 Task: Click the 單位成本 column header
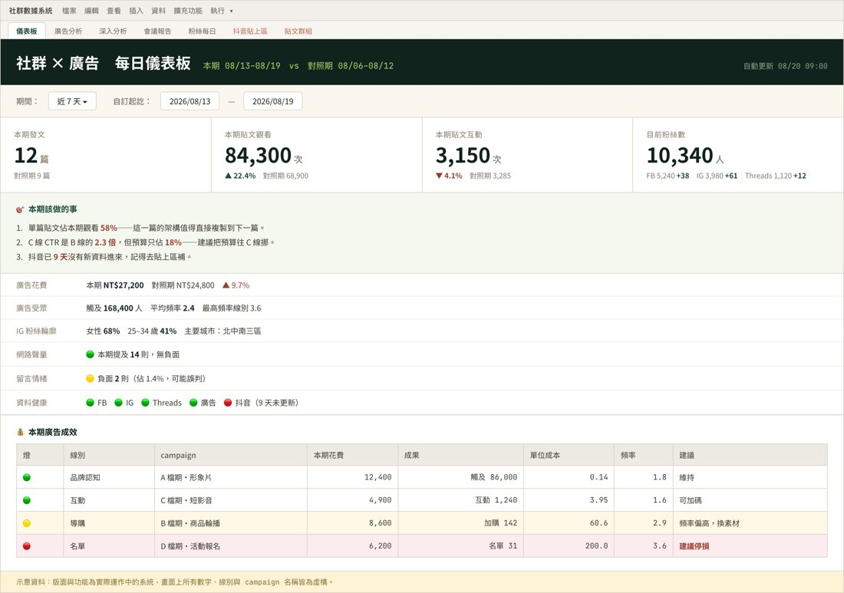569,455
